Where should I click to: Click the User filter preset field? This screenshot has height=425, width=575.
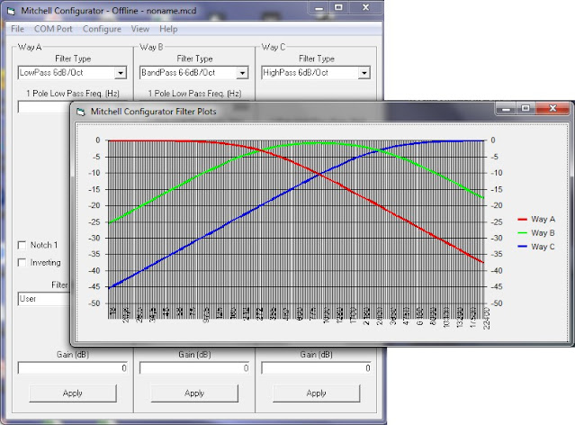point(44,299)
